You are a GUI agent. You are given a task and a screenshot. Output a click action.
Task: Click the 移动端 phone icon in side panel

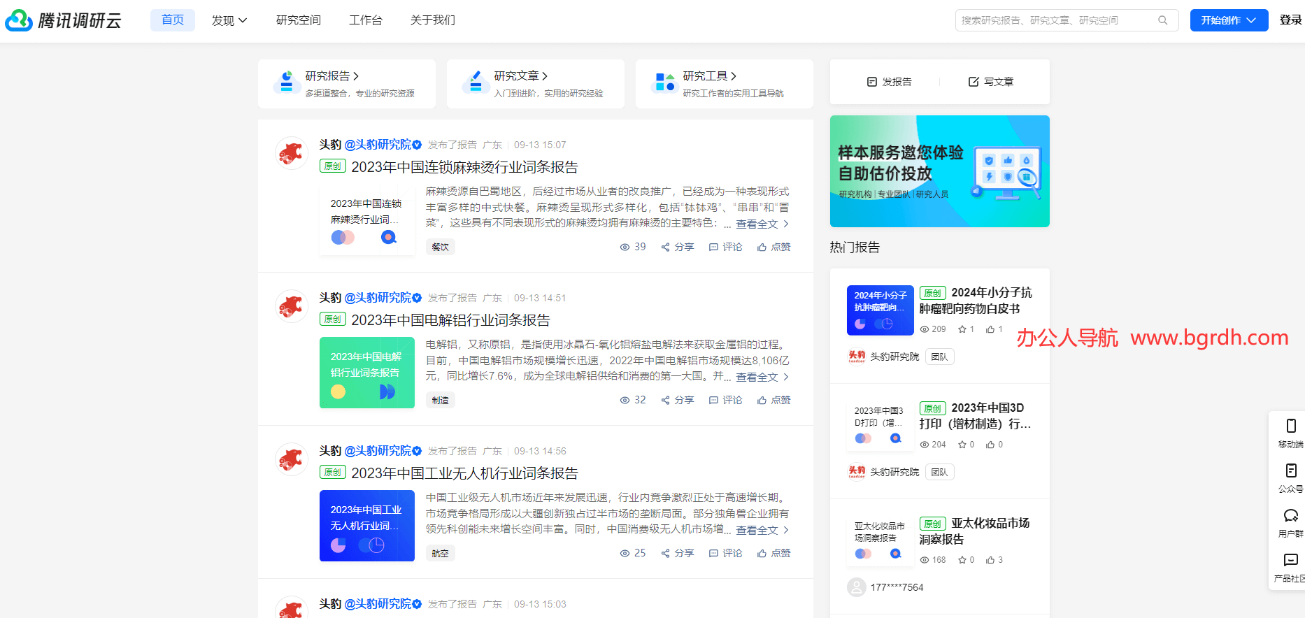pyautogui.click(x=1291, y=426)
